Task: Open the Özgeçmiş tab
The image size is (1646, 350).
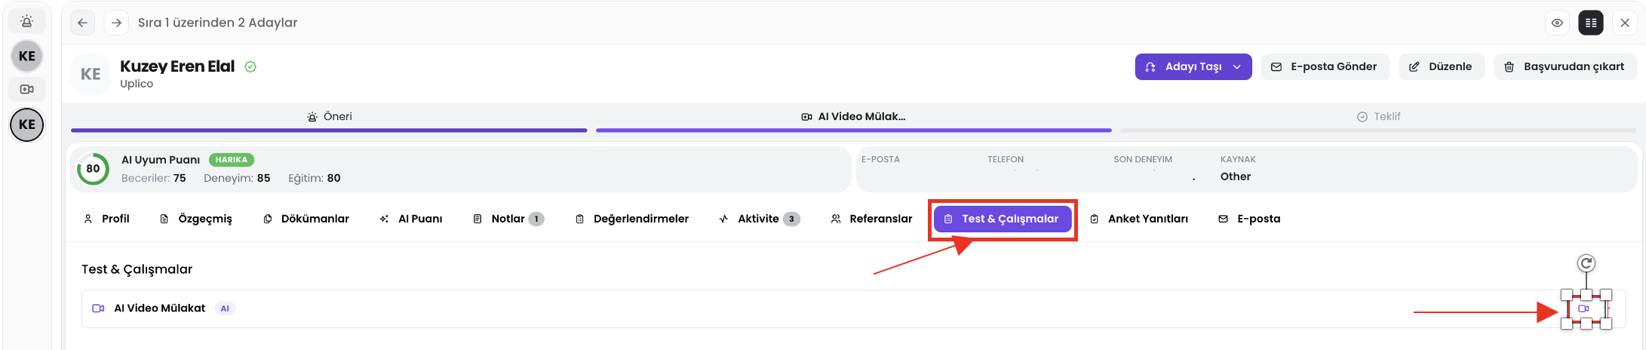Action: click(x=196, y=219)
